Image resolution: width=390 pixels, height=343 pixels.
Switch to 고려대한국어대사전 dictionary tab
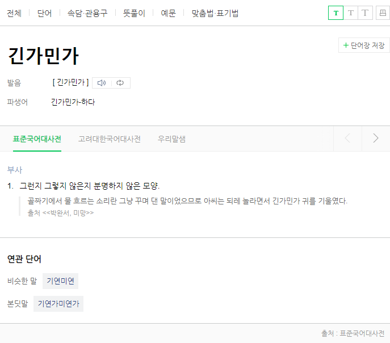[110, 139]
